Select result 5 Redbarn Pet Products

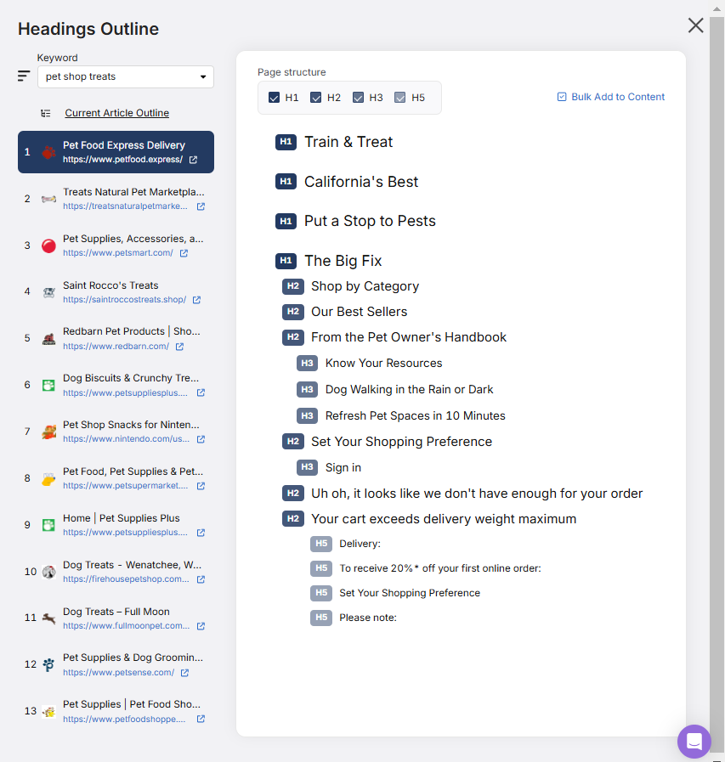pyautogui.click(x=116, y=339)
